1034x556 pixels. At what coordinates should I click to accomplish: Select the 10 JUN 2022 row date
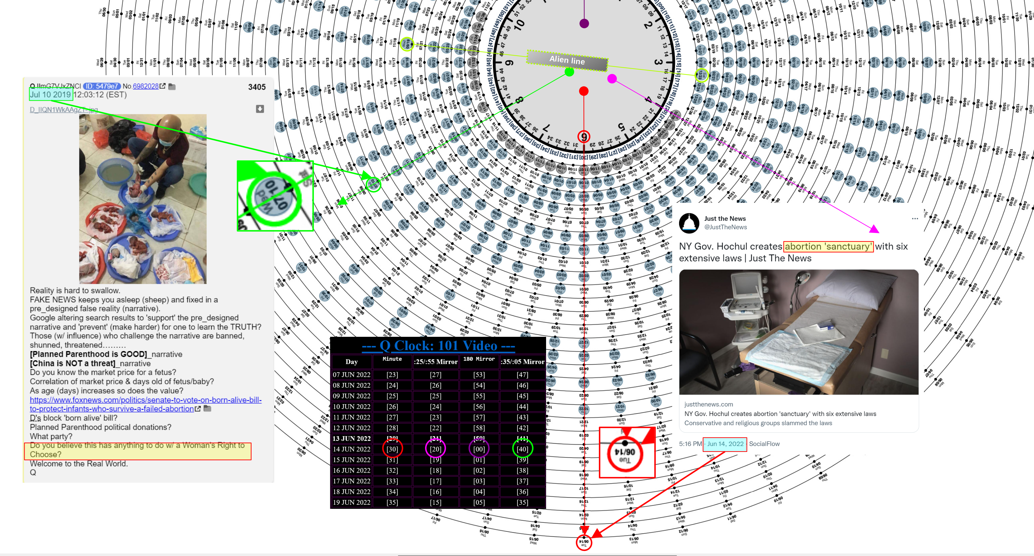click(351, 407)
